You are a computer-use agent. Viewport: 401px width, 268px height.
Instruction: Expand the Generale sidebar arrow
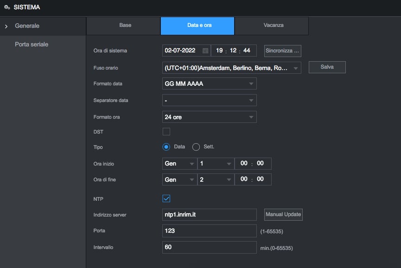(6, 26)
